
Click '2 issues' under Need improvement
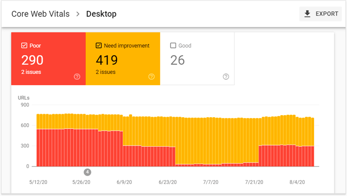[x=105, y=72]
